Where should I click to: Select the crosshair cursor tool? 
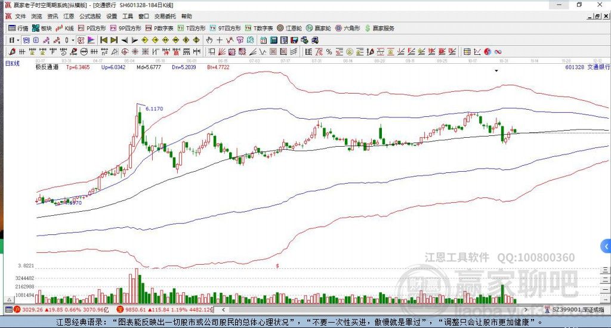click(220, 40)
